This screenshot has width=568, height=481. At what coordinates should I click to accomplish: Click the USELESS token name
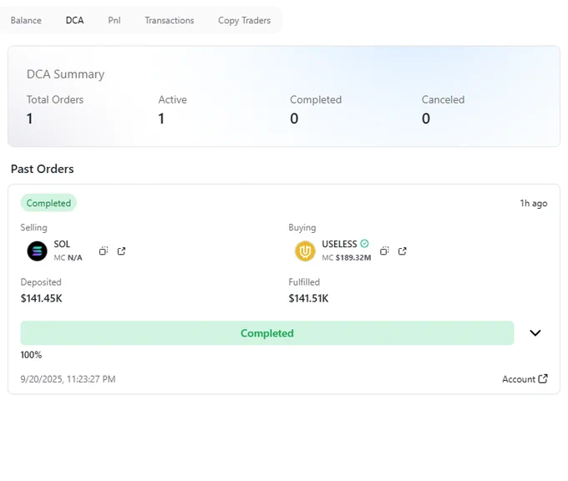[339, 244]
